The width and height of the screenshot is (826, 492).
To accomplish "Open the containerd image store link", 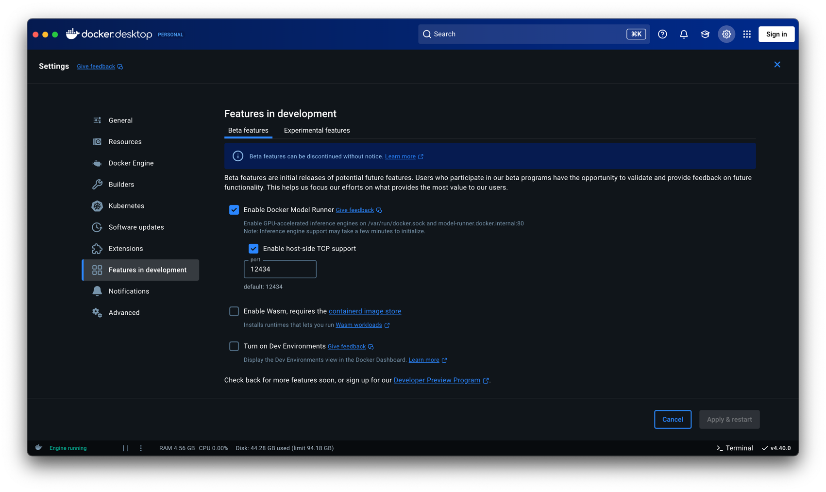I will point(365,311).
